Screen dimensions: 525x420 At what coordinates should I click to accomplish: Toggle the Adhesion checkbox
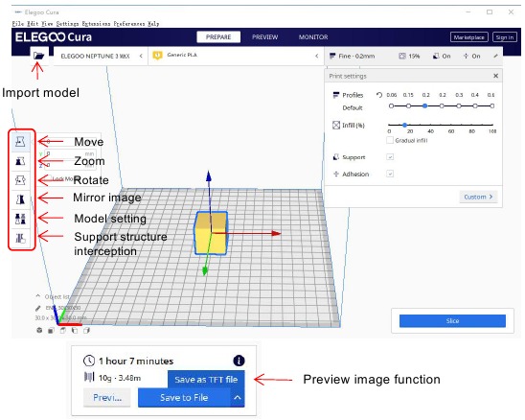pyautogui.click(x=390, y=174)
